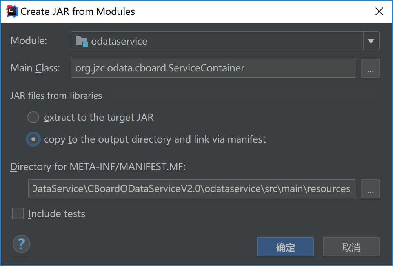This screenshot has width=393, height=266.
Task: Click the IntelliJ IDEA logo in title bar
Action: [x=12, y=11]
